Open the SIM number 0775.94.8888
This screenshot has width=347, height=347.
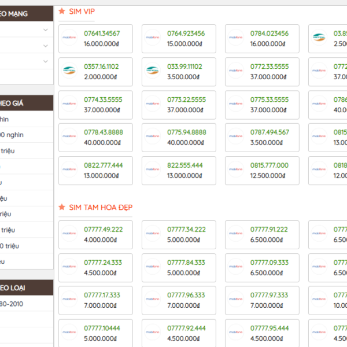[x=186, y=132]
